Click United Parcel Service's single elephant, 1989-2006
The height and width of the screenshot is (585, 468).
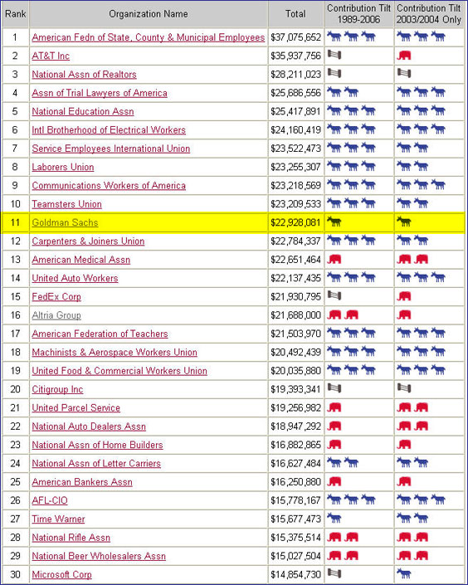334,407
